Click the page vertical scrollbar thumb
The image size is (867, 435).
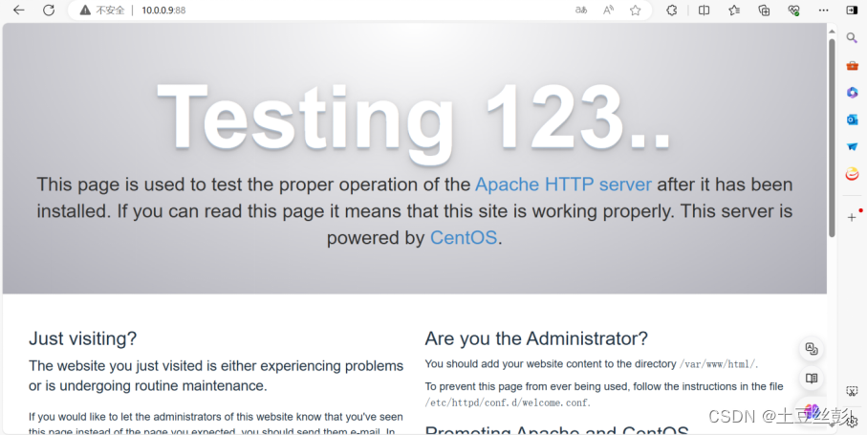(x=832, y=139)
